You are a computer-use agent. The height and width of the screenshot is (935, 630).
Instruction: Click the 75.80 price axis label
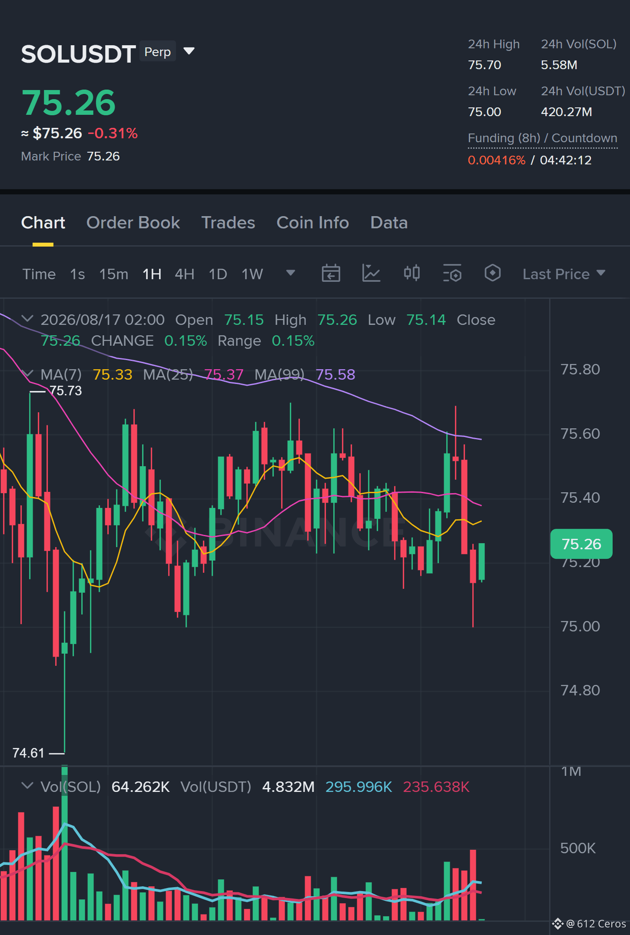[x=580, y=369]
